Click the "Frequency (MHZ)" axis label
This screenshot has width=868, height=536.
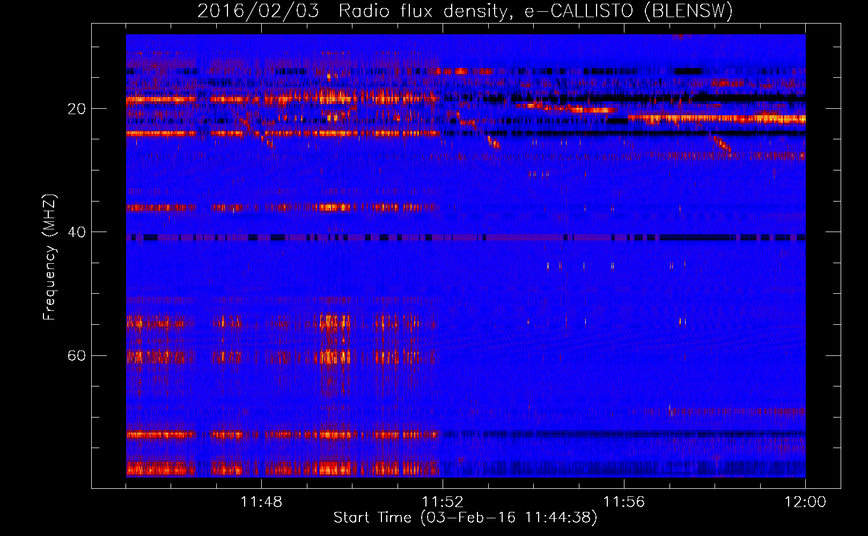49,257
